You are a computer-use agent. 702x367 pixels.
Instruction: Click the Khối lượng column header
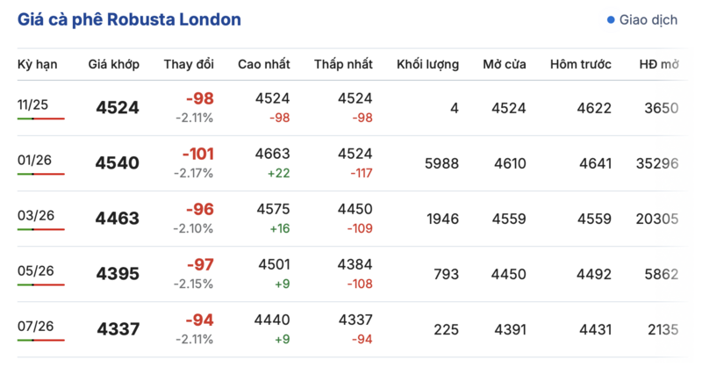tap(427, 64)
